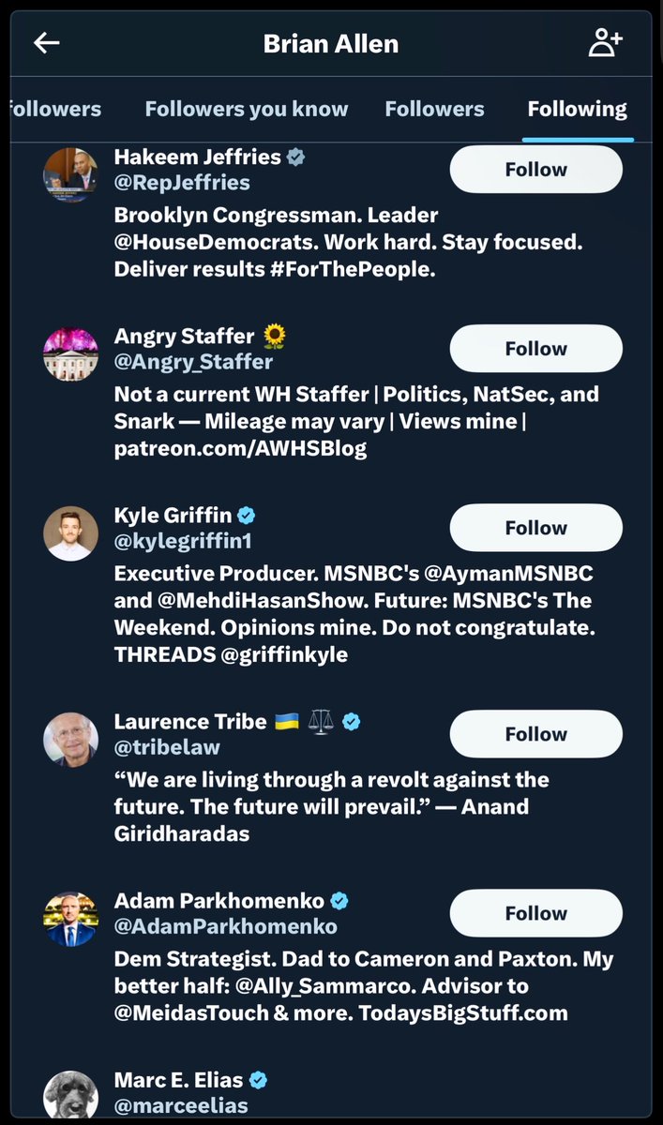
Task: Select the Following tab
Action: (x=577, y=109)
